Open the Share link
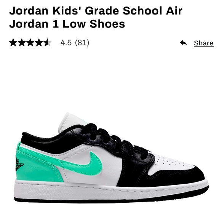 (204, 43)
